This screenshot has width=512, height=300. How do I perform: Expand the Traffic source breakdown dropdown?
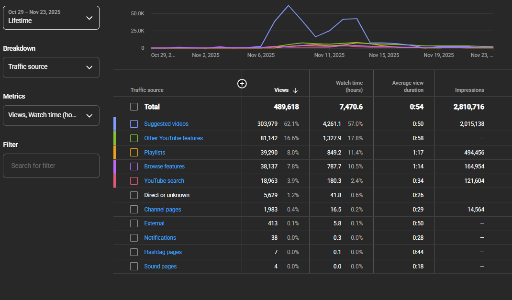pos(51,67)
